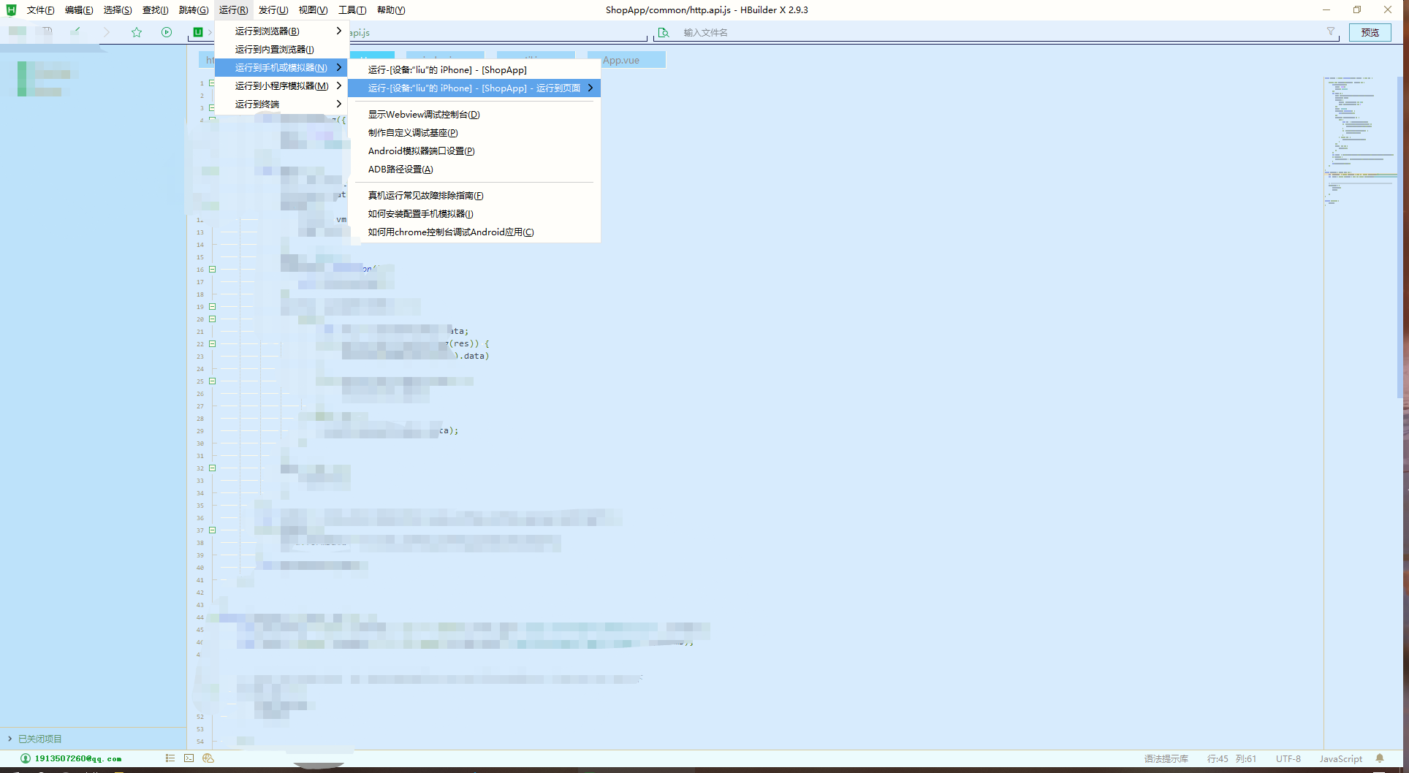Click the user account avatar icon at bottom left
Viewport: 1409px width, 773px height.
(24, 758)
